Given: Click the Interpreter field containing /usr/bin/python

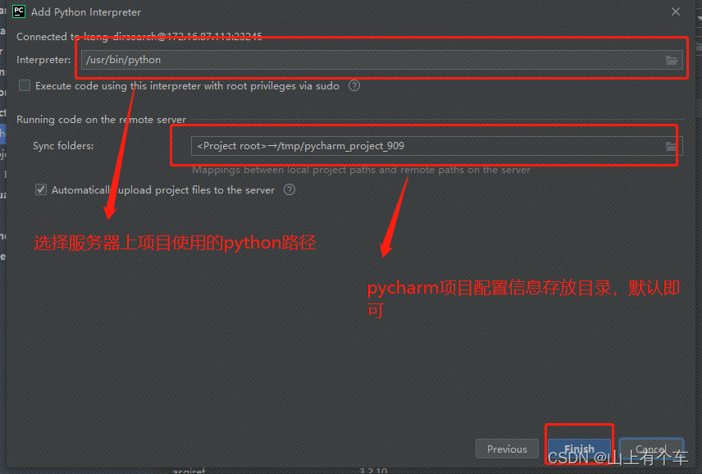Looking at the screenshot, I should click(x=381, y=60).
